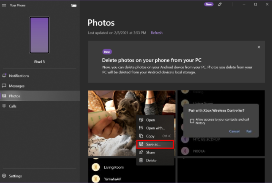This screenshot has width=272, height=183.
Task: Click the Delete trash icon in menu
Action: 141,160
